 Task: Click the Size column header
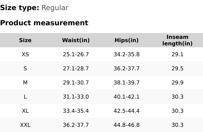[25, 40]
